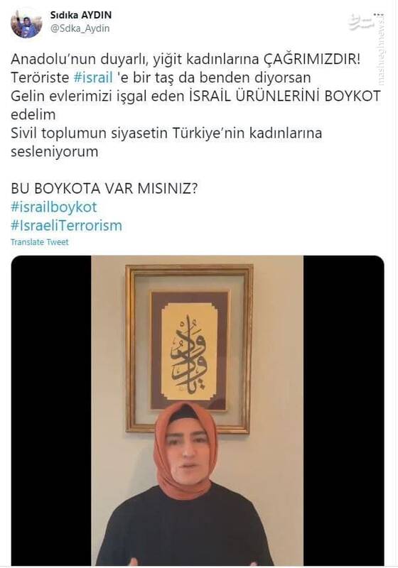
Task: Open the display name Sıdıka AYDIN
Action: tap(81, 15)
